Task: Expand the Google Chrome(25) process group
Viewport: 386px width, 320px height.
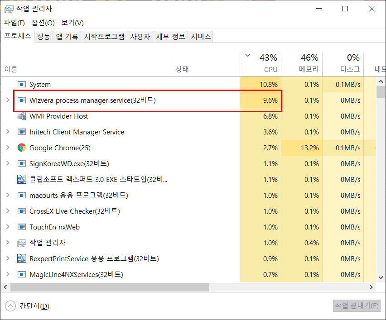Action: click(8, 148)
